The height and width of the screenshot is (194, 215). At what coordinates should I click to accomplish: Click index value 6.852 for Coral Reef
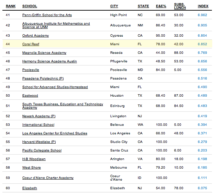click(x=202, y=44)
